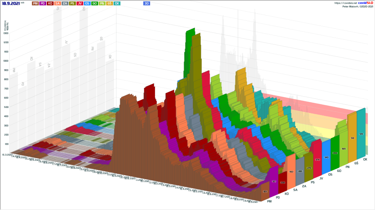Toggle the dark red KO legend button
This screenshot has height=210, width=375.
(x=50, y=3)
